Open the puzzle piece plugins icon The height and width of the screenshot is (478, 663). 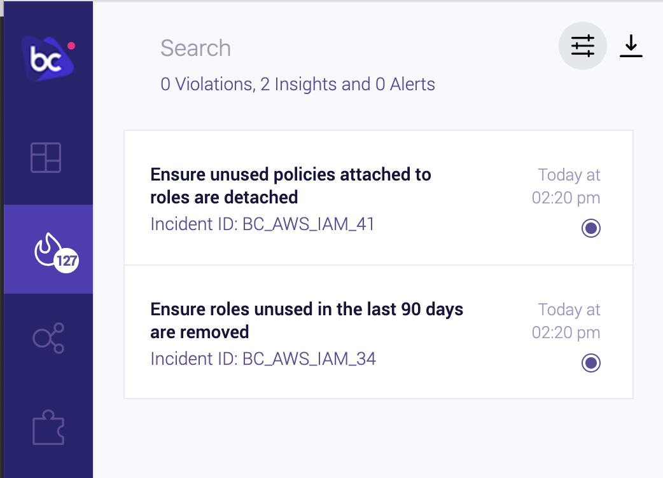point(48,427)
